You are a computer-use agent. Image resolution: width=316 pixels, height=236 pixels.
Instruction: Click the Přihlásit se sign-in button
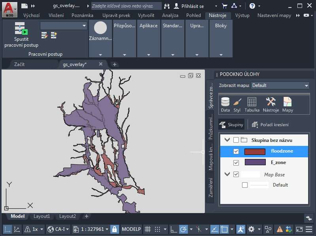point(189,6)
